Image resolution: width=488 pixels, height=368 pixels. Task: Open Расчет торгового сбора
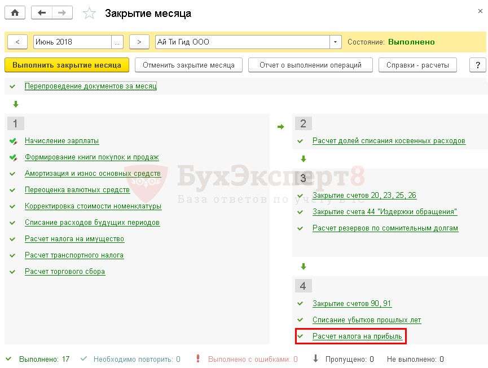pos(65,271)
